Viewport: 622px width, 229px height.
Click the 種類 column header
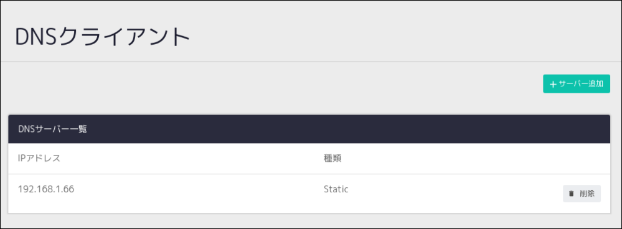[332, 159]
